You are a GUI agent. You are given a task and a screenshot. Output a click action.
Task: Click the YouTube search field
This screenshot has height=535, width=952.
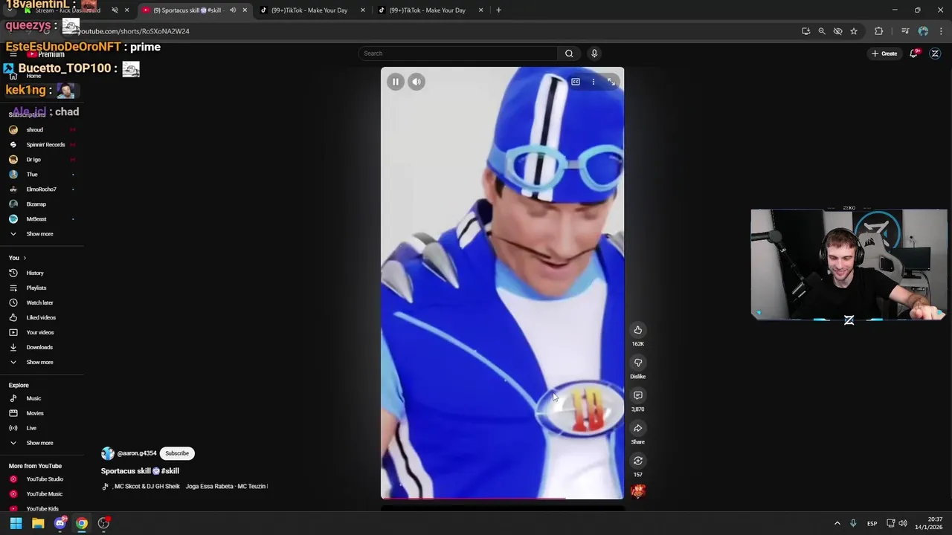[458, 53]
